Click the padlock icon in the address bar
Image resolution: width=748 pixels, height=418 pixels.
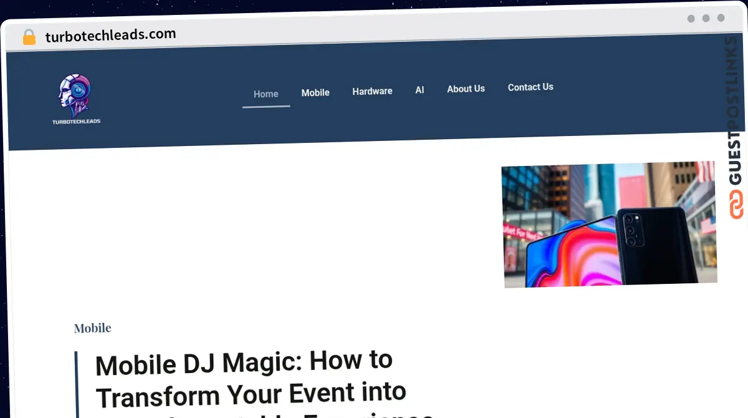click(29, 37)
